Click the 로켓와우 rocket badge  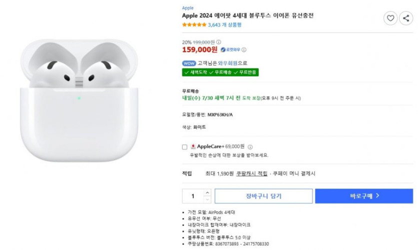(x=230, y=50)
